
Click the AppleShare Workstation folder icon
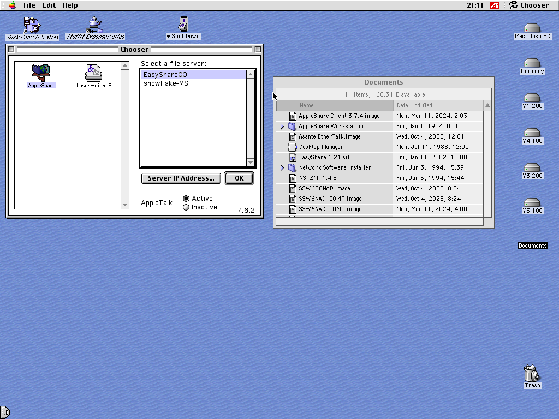tap(293, 127)
